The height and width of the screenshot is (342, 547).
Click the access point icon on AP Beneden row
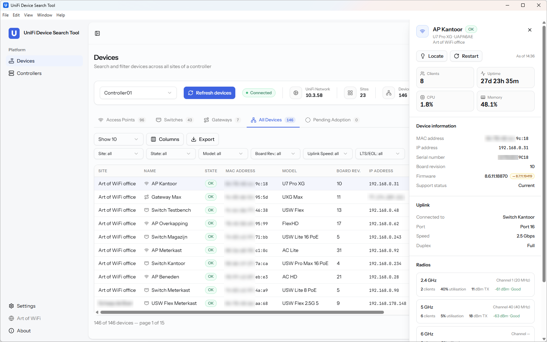coord(147,277)
